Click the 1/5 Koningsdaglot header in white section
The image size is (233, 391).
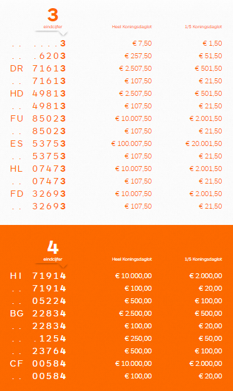click(204, 27)
